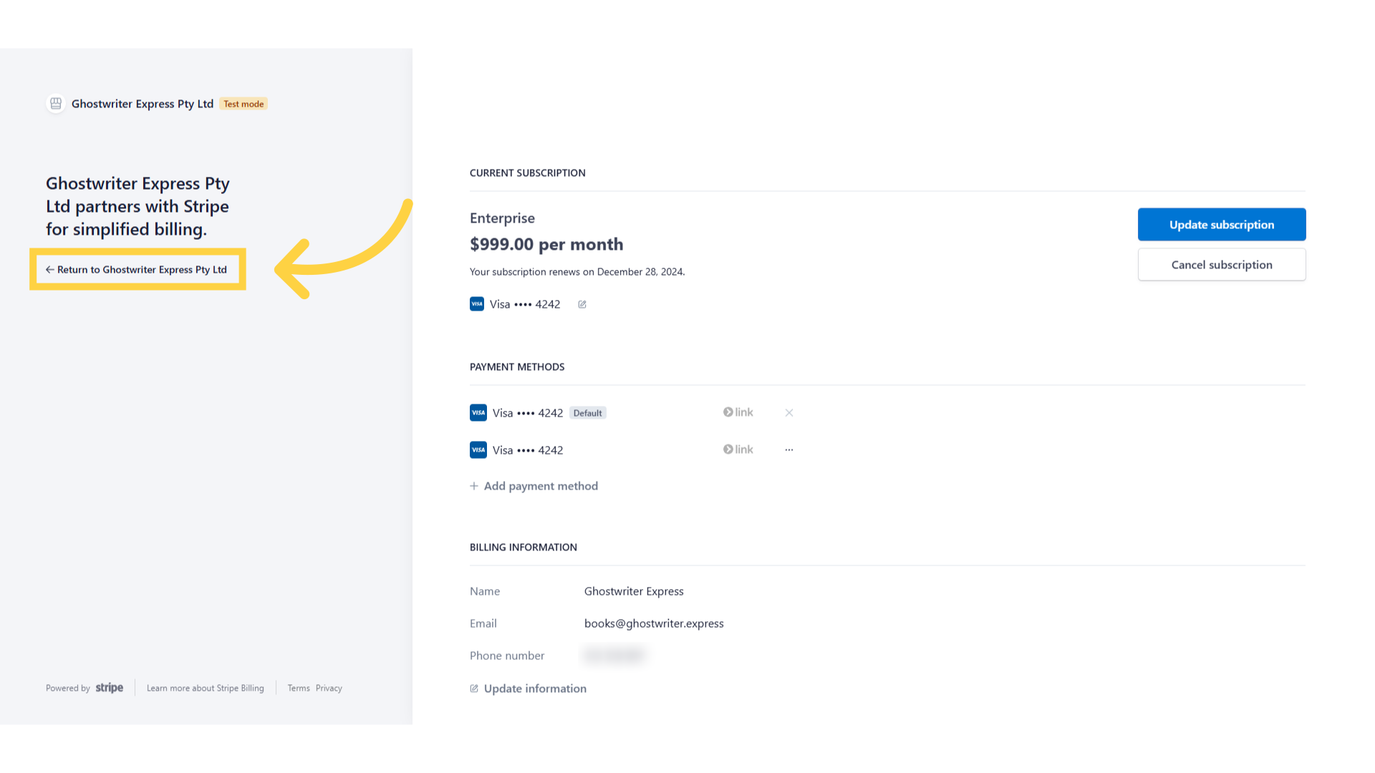Click the Payment Methods heading
Screen dimensions: 1375x773
point(517,367)
